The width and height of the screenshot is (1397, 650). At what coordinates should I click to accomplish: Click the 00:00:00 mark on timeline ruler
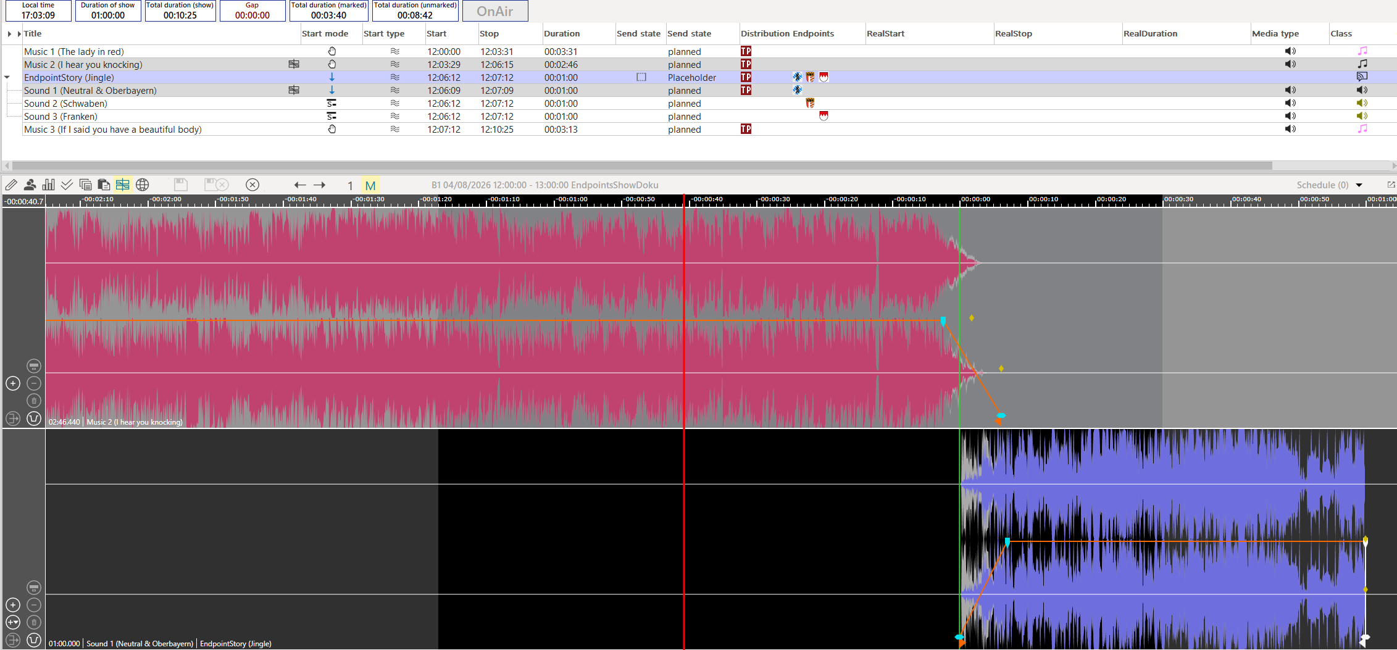975,199
